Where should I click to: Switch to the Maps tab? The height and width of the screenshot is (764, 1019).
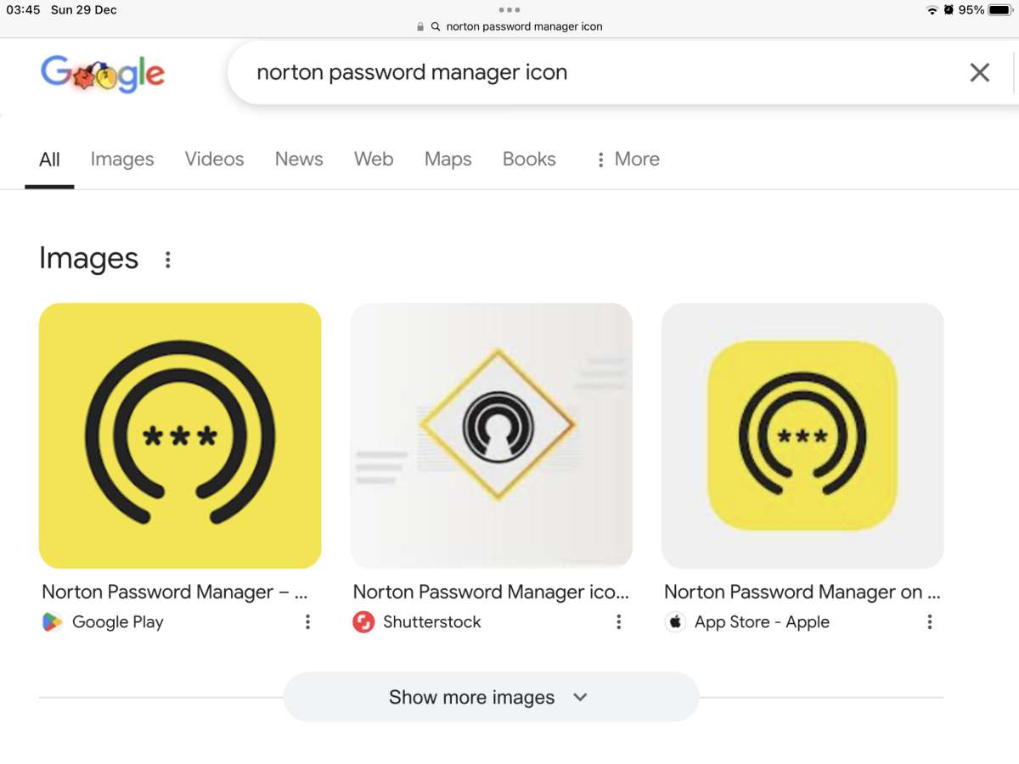[448, 159]
